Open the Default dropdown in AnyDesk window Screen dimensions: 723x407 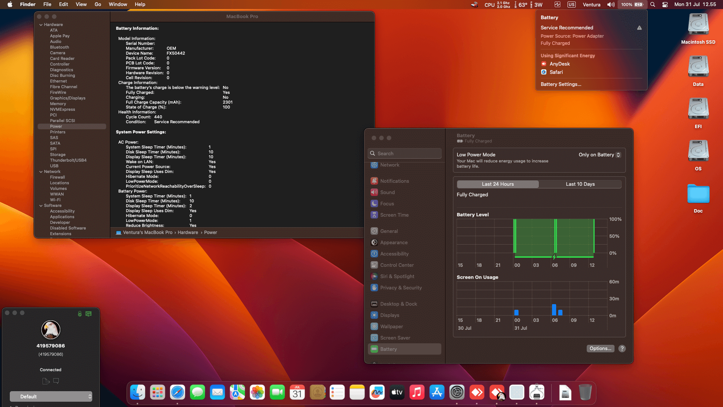click(51, 396)
